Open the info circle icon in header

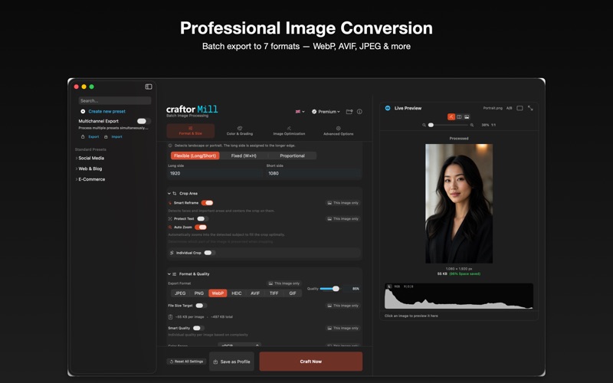pos(359,111)
